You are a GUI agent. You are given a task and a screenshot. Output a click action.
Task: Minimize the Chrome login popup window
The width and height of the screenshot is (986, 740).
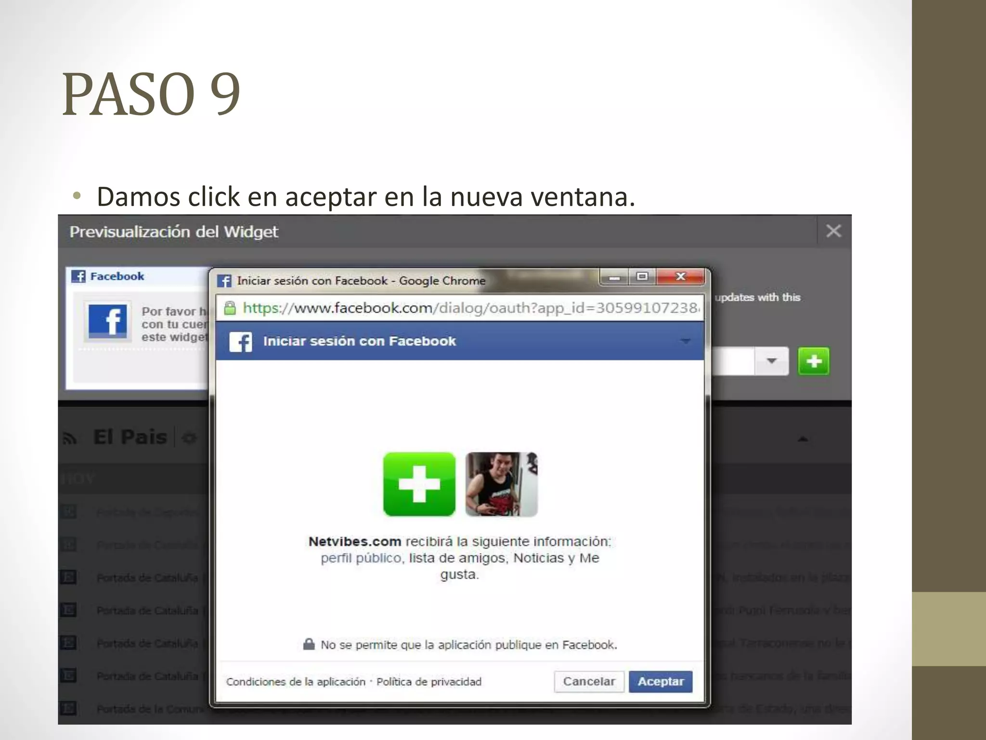tap(614, 277)
